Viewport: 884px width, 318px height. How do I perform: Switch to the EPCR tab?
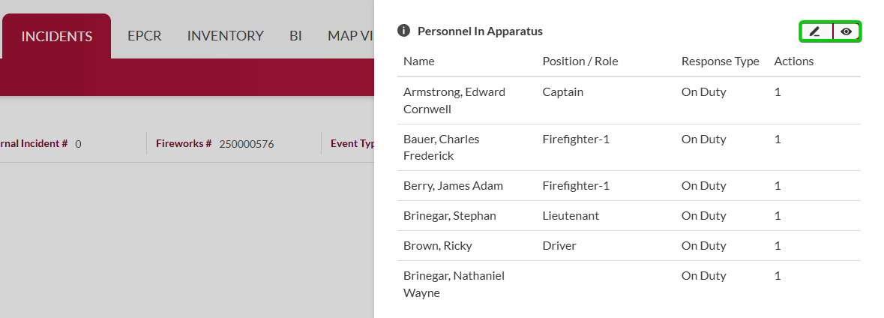pos(145,36)
